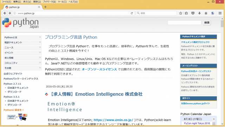This screenshot has width=225, height=127.
Task: Open 日本語ドキュメント under Python 2.7.11
Action: coord(18,88)
